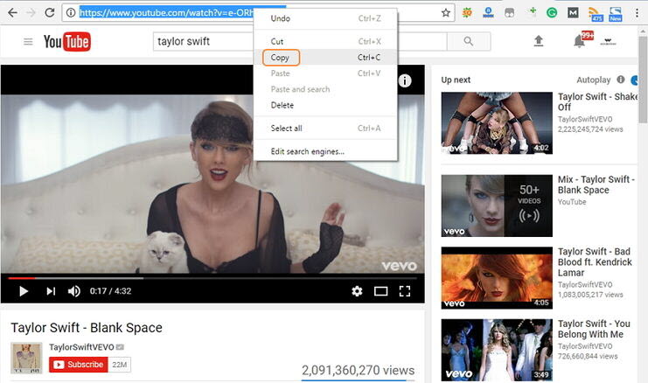Show video info card icon

(x=405, y=80)
